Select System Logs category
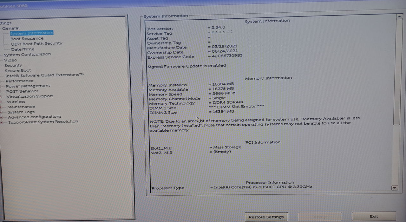The height and width of the screenshot is (222, 406). (21, 112)
